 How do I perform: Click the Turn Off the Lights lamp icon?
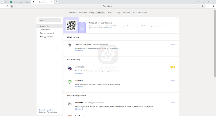[x=70, y=45]
